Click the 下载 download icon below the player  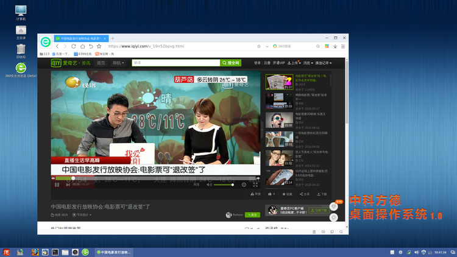coord(322,194)
